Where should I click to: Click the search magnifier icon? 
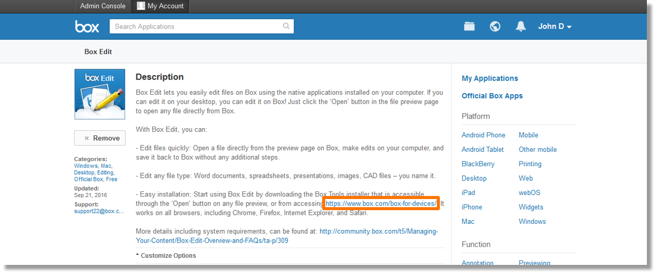[x=286, y=26]
